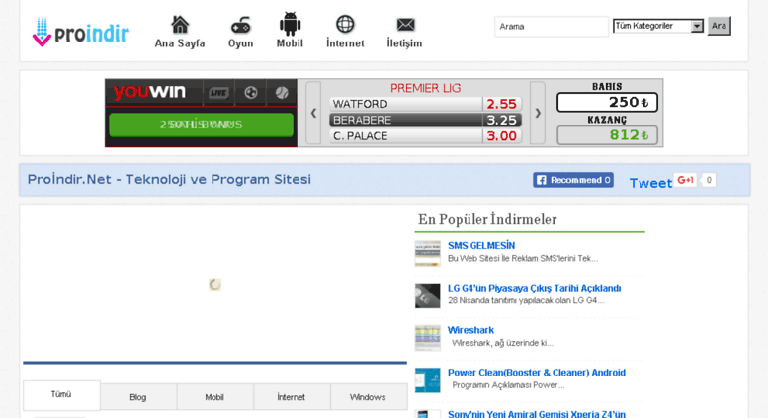Click the Tweet link
Image resolution: width=768 pixels, height=418 pixels.
(x=650, y=183)
